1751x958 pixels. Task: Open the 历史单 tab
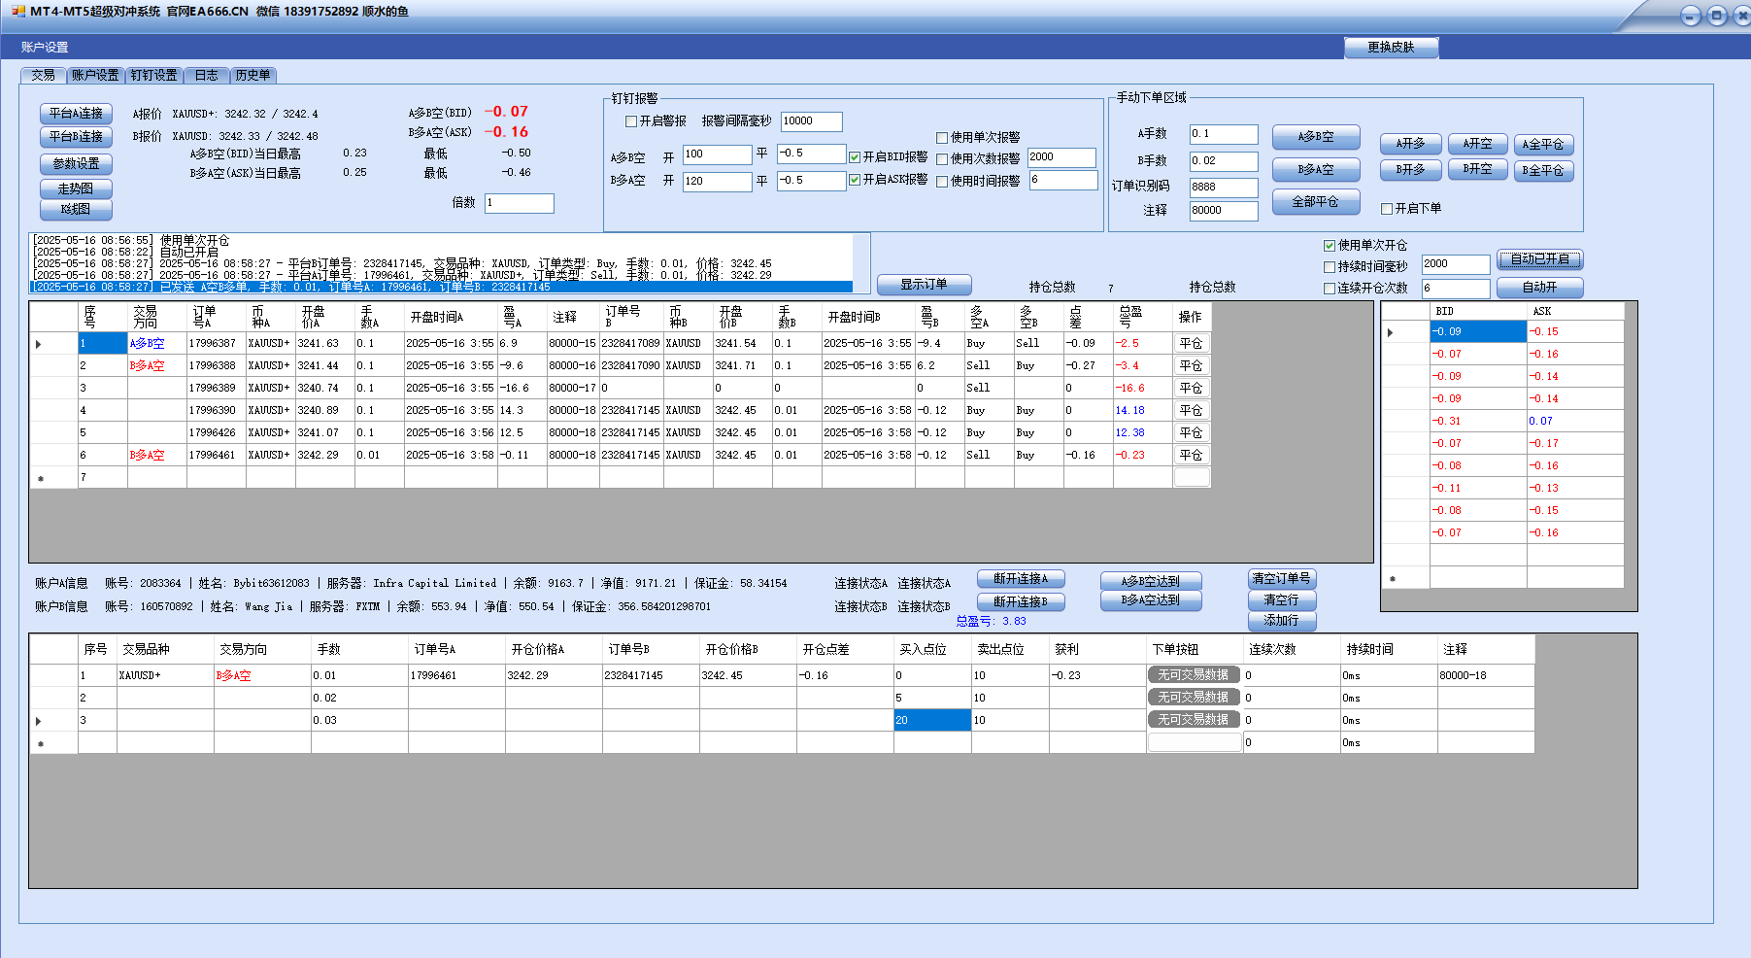[x=253, y=75]
